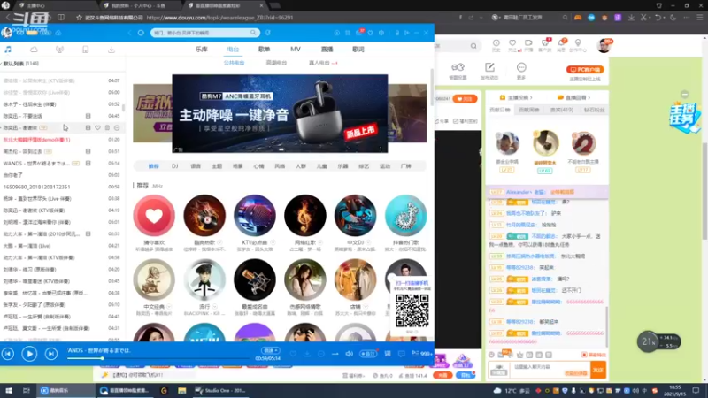The height and width of the screenshot is (398, 708).
Task: Open download manager tab in Kugou sidebar
Action: coord(112,50)
